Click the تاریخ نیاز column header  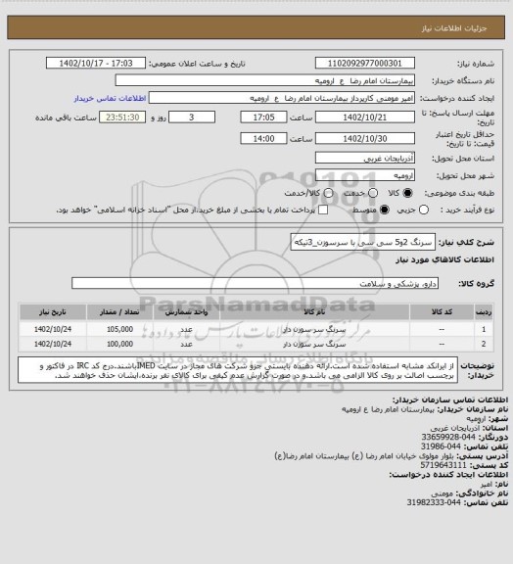pyautogui.click(x=53, y=311)
